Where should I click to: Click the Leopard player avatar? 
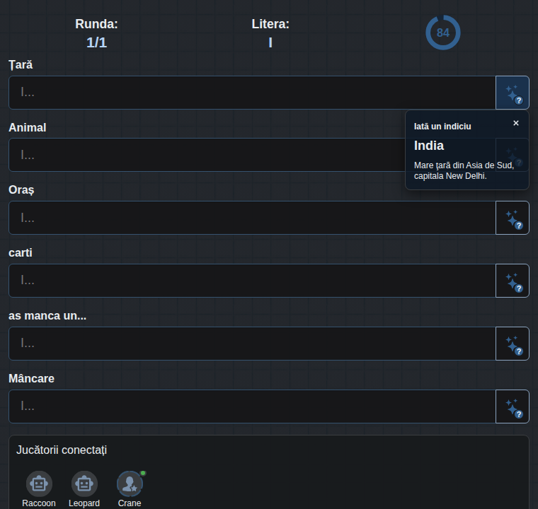pyautogui.click(x=84, y=484)
